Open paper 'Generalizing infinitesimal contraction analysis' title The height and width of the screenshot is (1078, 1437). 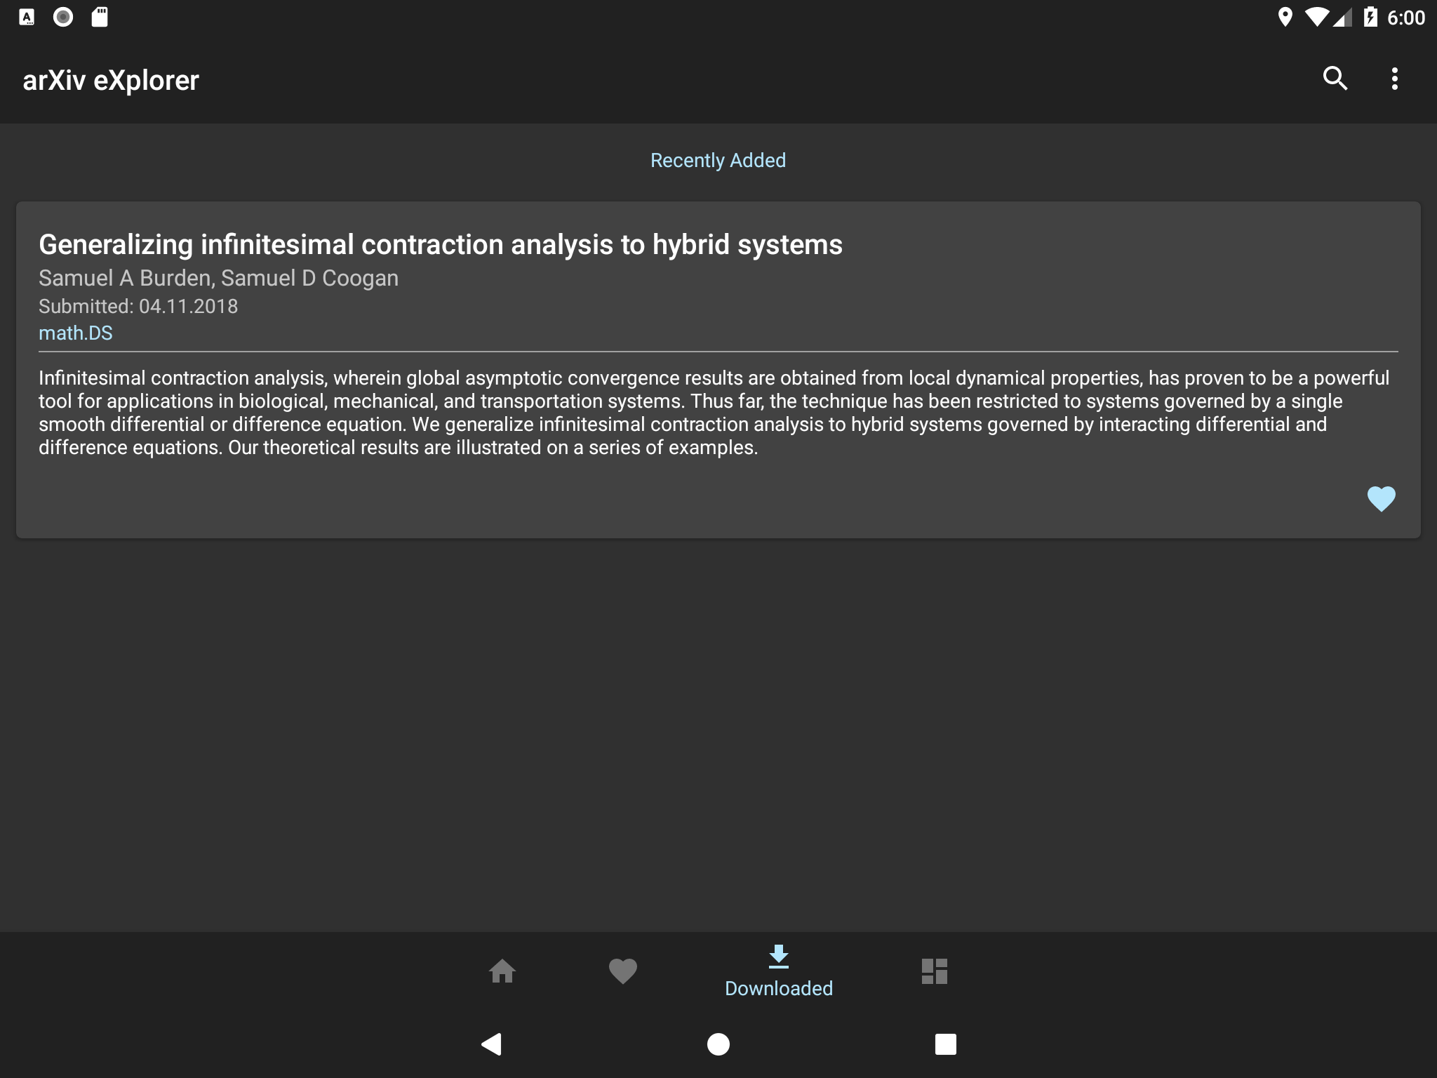coord(440,245)
